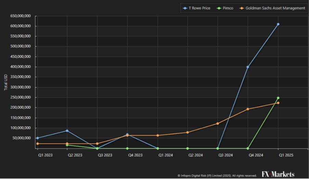Click the Total USD axis title
309x179 pixels.
pyautogui.click(x=6, y=82)
